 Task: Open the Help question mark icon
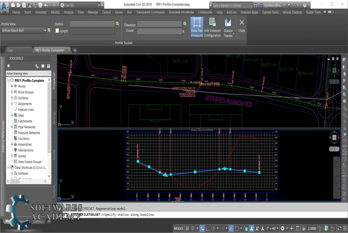point(305,5)
